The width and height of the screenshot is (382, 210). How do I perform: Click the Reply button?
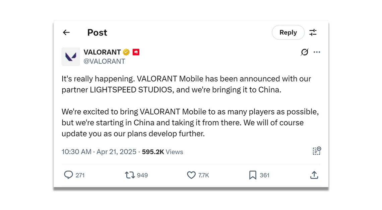tap(288, 32)
